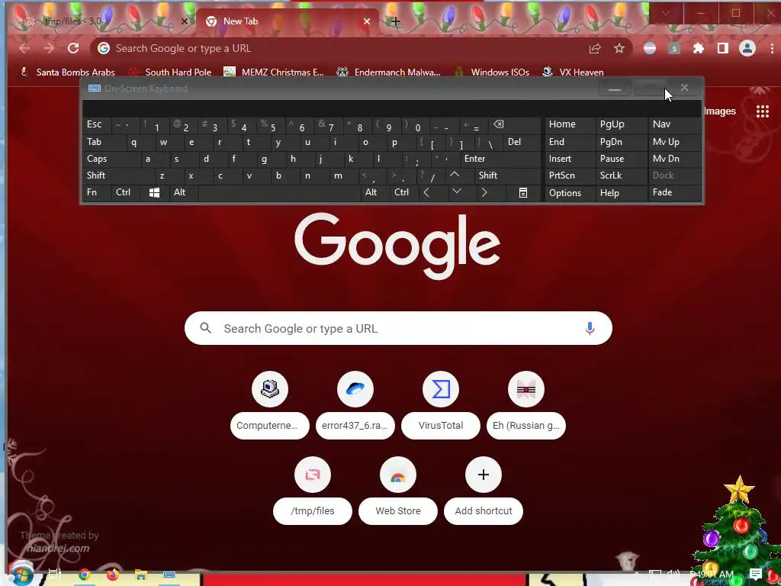Open the Eh (Russian g... shortcut icon

point(526,389)
